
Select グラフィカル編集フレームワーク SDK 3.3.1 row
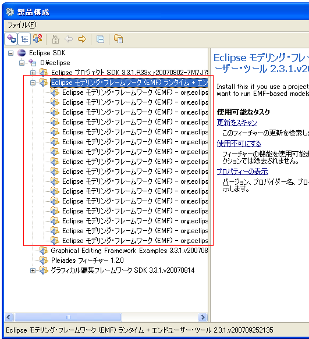[x=123, y=270]
